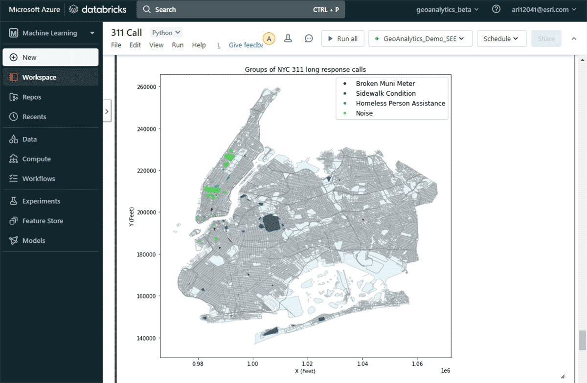Open Repos from the sidebar
587x383 pixels.
(x=31, y=97)
